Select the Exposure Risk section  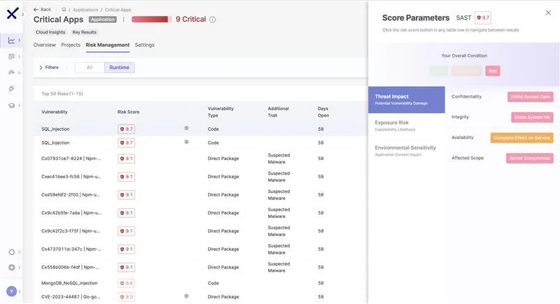[x=407, y=126]
